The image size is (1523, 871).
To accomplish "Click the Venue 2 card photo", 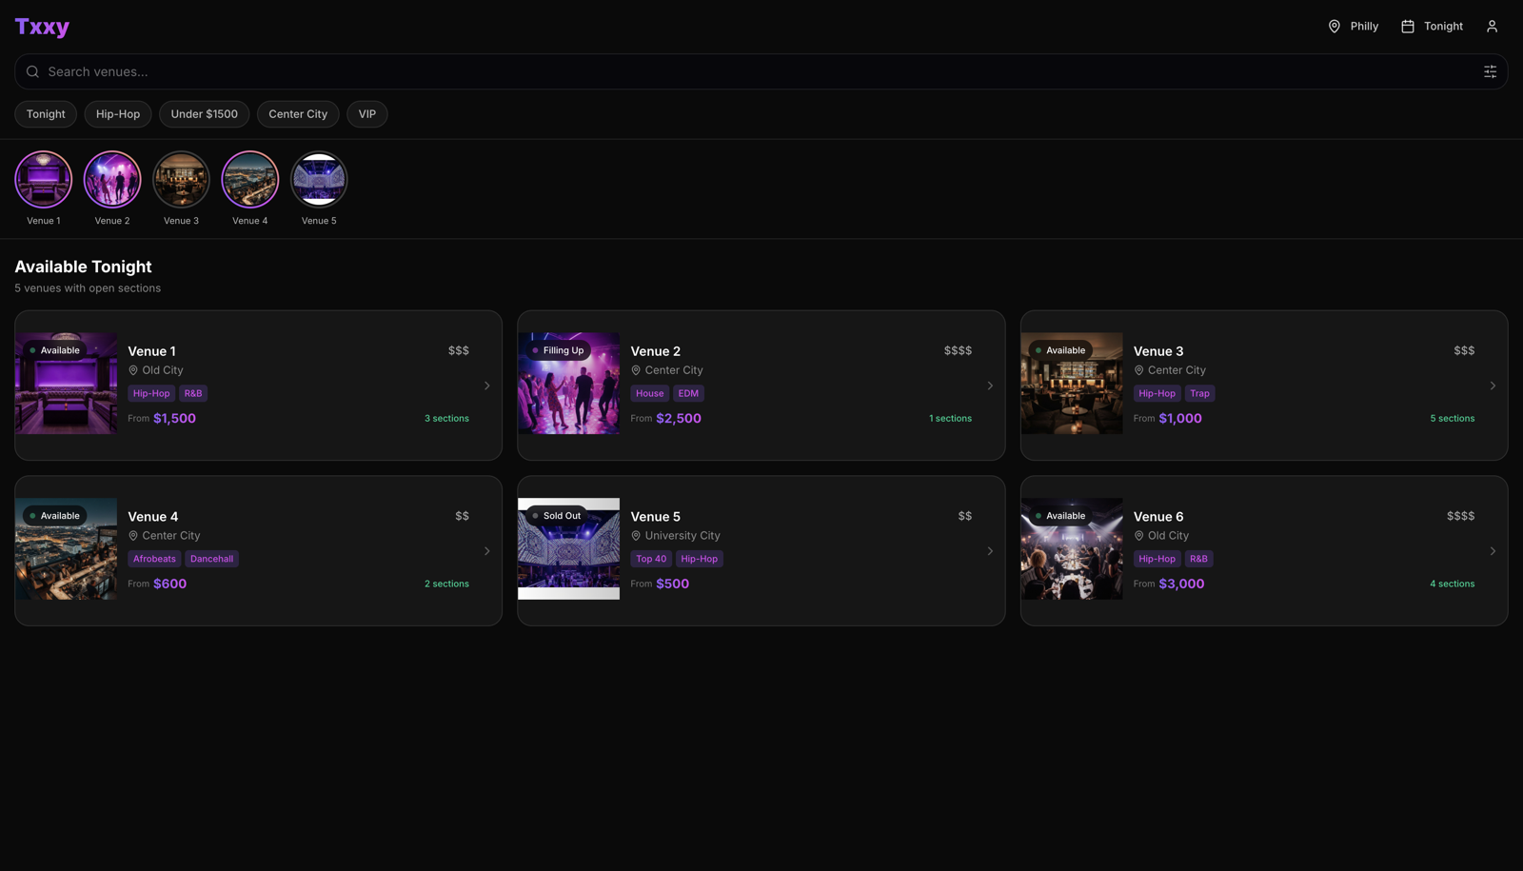I will coord(568,383).
